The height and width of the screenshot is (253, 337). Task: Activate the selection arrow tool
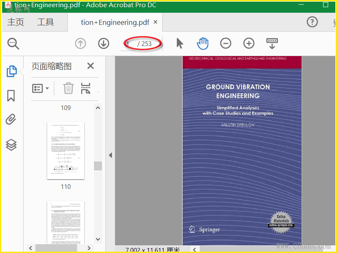click(x=180, y=43)
